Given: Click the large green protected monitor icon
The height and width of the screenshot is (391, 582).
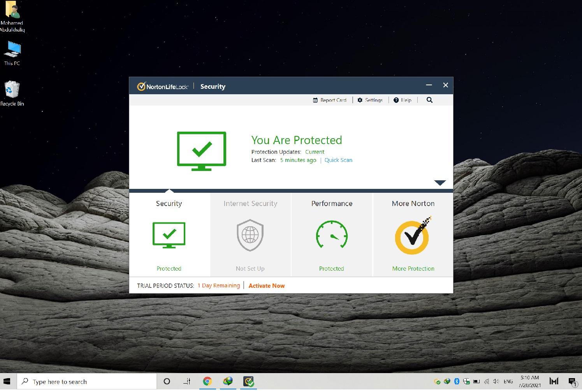Looking at the screenshot, I should coord(202,151).
